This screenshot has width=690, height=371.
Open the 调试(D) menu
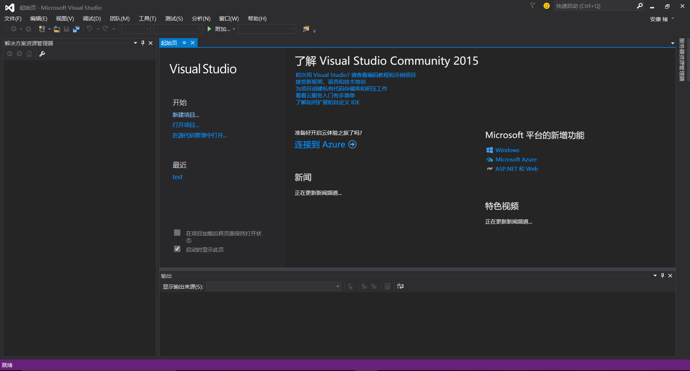pos(92,19)
